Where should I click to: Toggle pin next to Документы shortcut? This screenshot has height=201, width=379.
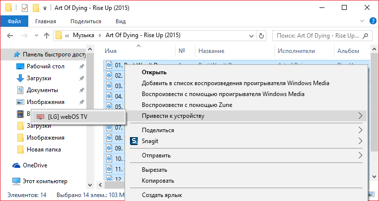coord(81,90)
